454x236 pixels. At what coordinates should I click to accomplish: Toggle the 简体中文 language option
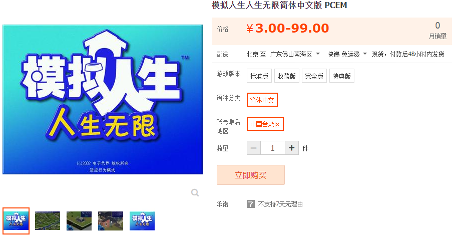(x=262, y=100)
